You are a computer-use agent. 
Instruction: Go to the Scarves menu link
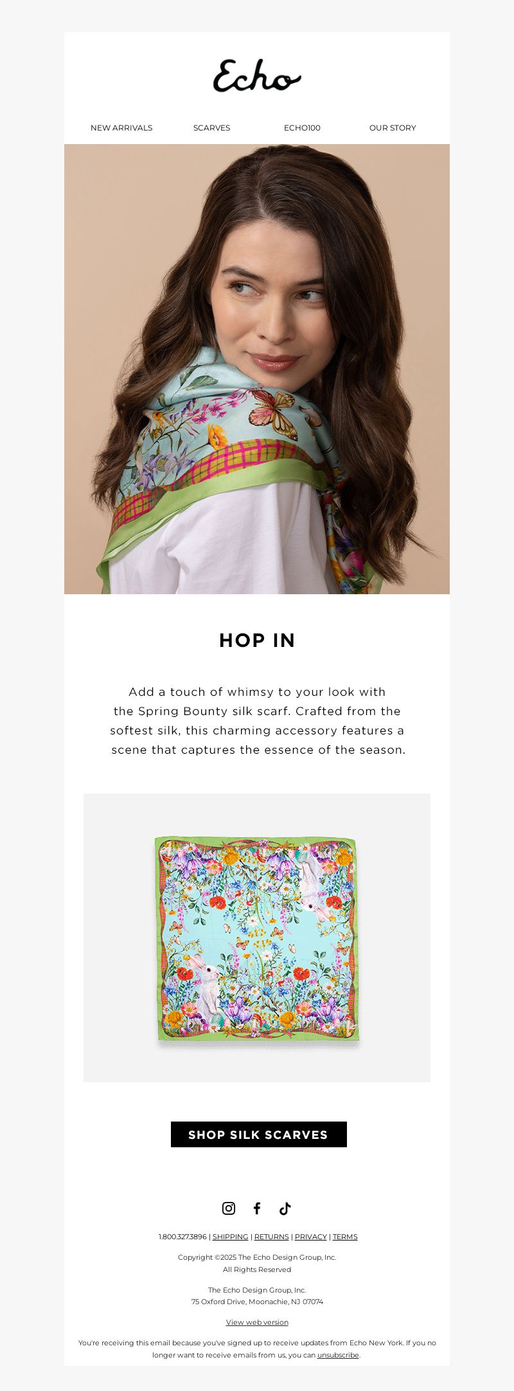pos(212,128)
